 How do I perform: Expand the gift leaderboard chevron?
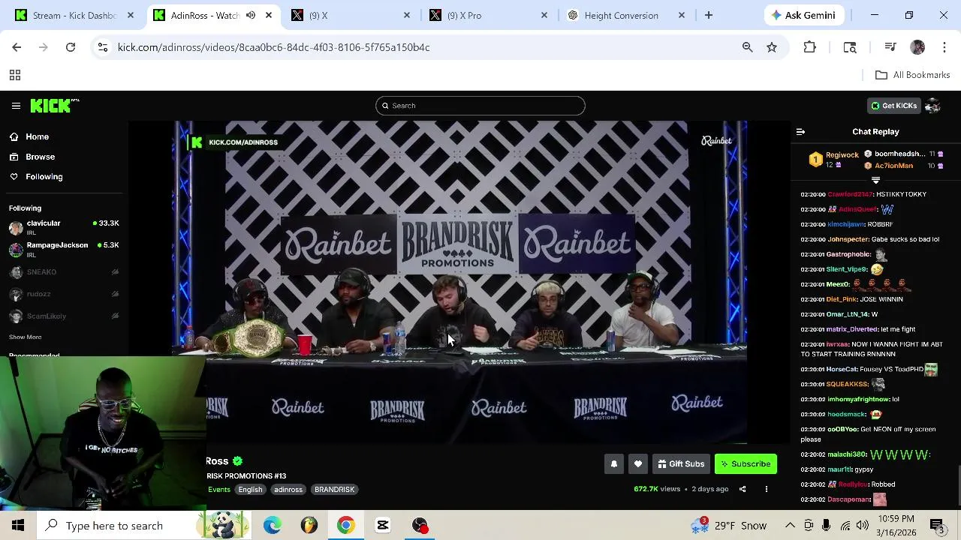(875, 180)
